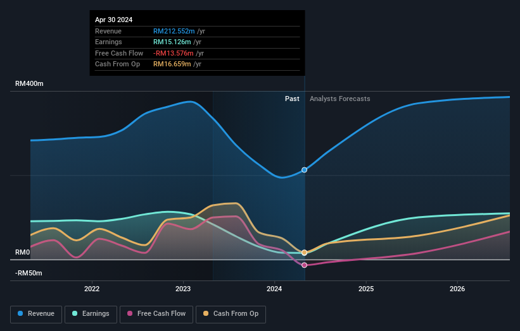Toggle the Earnings legend button
The height and width of the screenshot is (331, 520).
(x=91, y=314)
